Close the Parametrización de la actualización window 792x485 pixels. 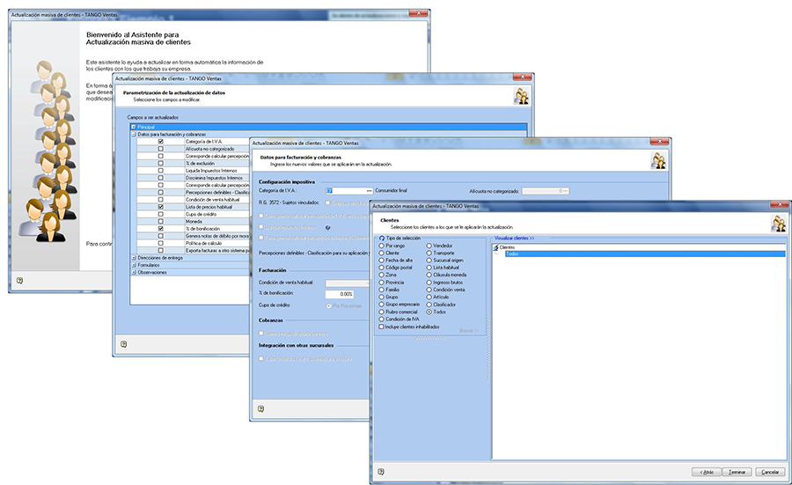[522, 77]
